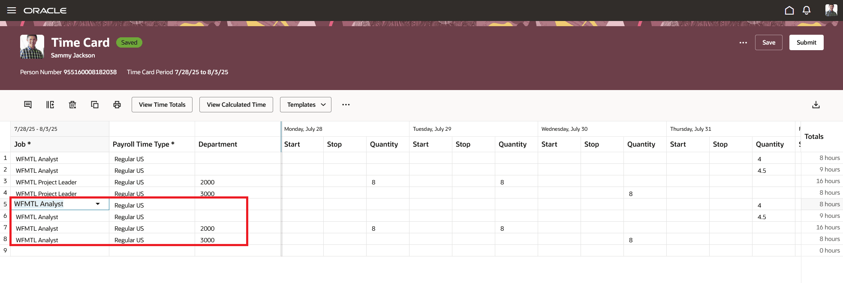The width and height of the screenshot is (843, 283).
Task: Click Thursday quantity 4 in row 5
Action: [774, 205]
